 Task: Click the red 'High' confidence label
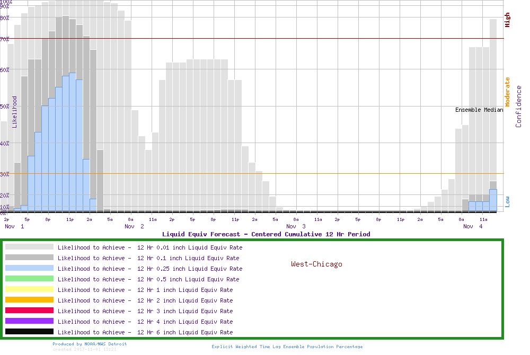[x=507, y=20]
